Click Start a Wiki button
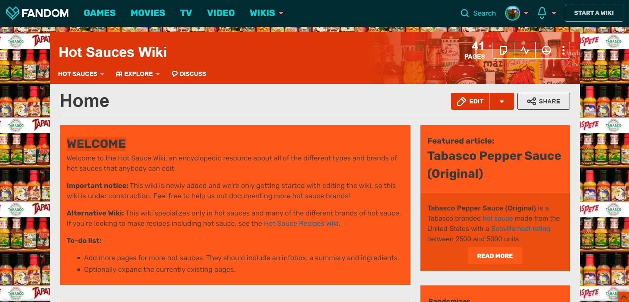 (594, 13)
